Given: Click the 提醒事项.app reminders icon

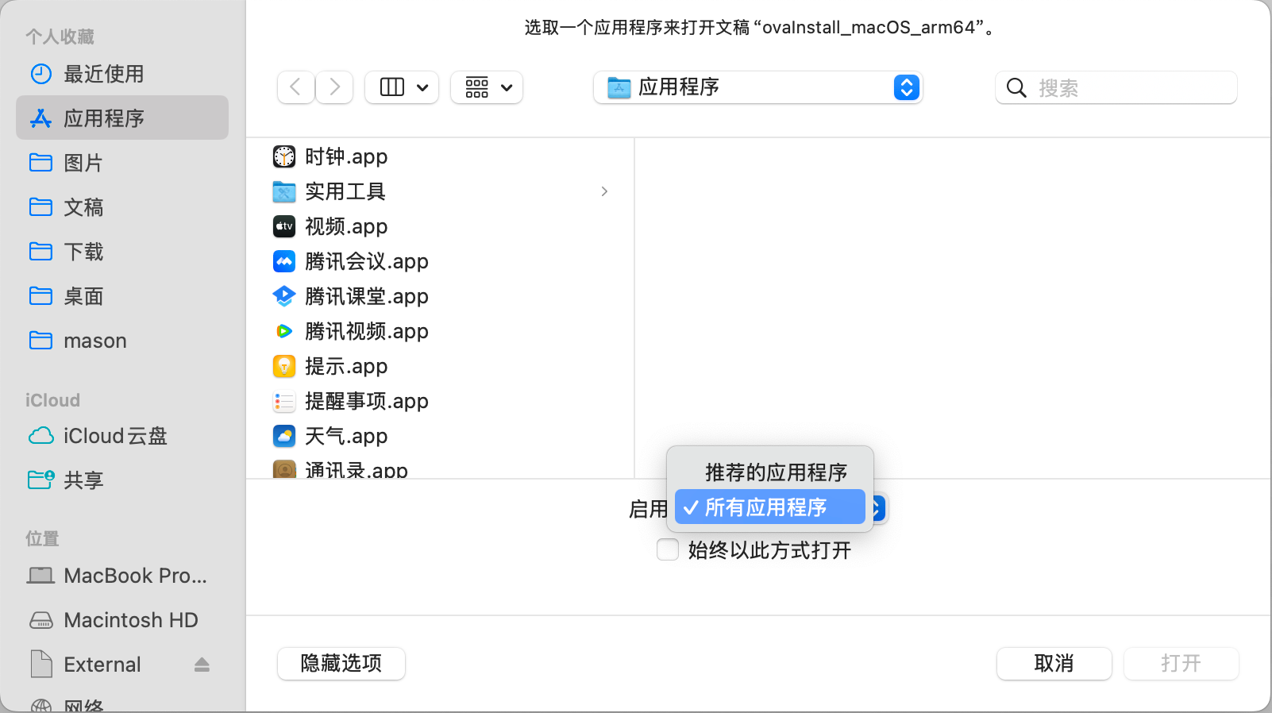Looking at the screenshot, I should pos(284,401).
